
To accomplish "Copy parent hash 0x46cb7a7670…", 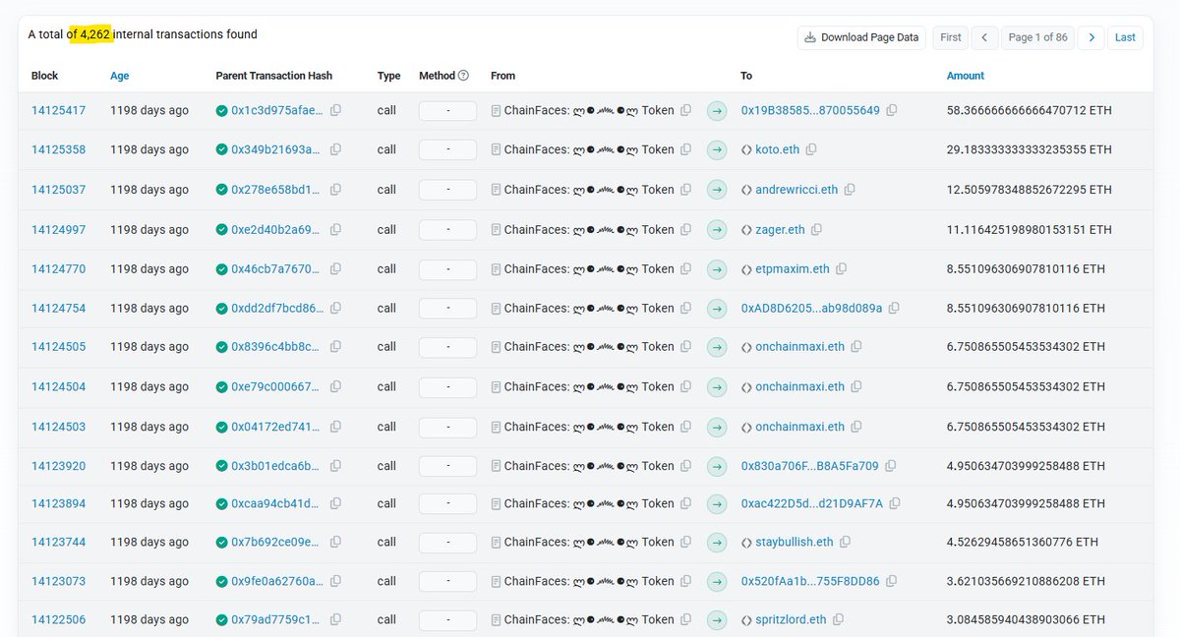I will tap(335, 268).
